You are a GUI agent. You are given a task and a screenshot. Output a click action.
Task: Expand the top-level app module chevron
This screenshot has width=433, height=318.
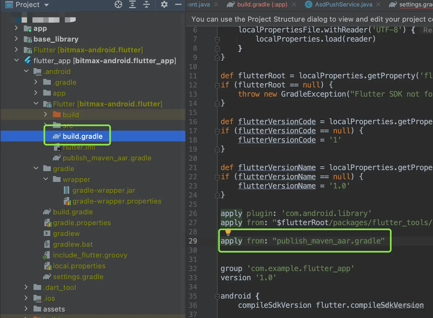(16, 28)
